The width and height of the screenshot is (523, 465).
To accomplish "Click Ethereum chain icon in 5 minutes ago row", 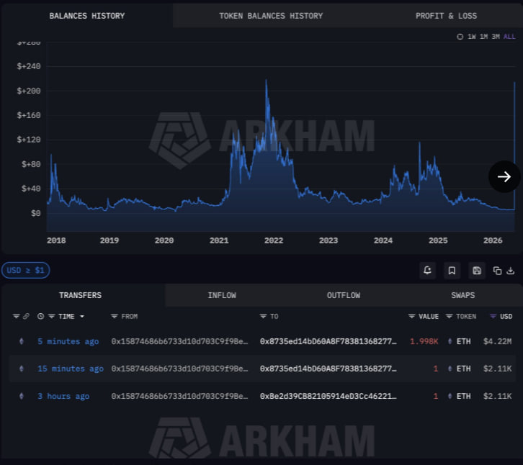I will (22, 341).
